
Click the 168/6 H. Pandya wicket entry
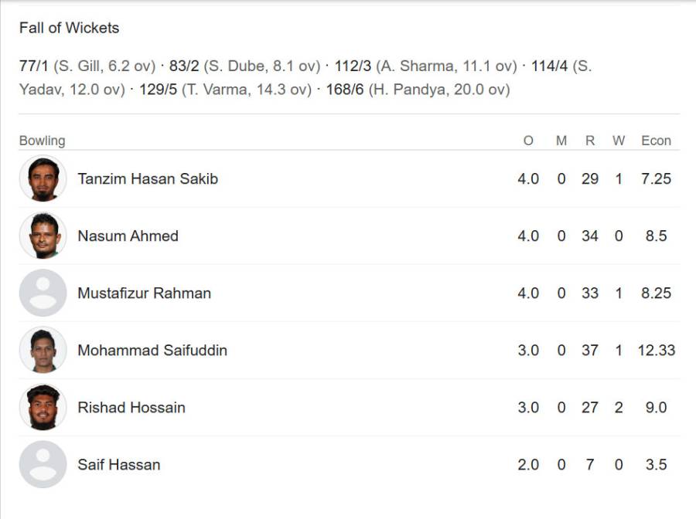[x=418, y=90]
